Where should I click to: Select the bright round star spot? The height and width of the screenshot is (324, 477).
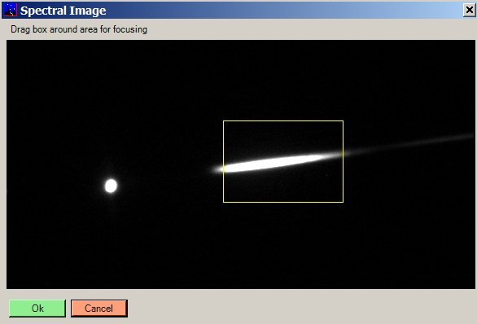point(111,186)
